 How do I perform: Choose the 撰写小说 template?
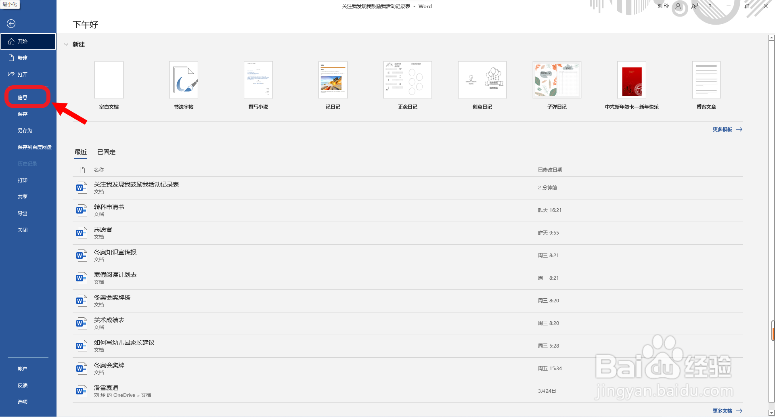(x=258, y=80)
